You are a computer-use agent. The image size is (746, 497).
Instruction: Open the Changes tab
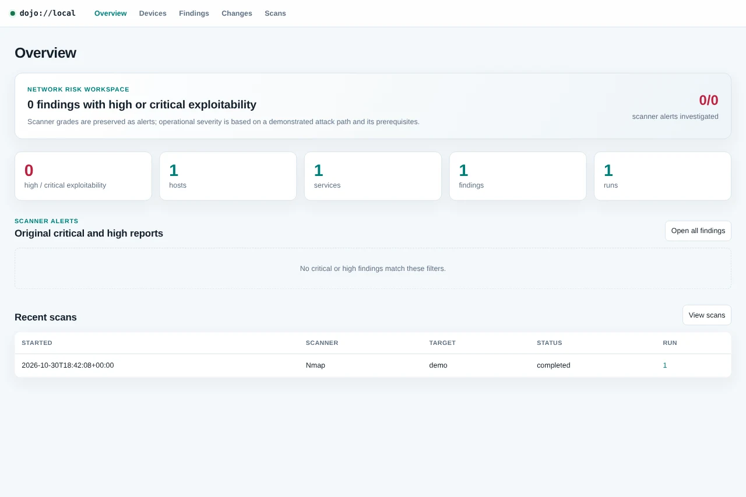click(237, 13)
